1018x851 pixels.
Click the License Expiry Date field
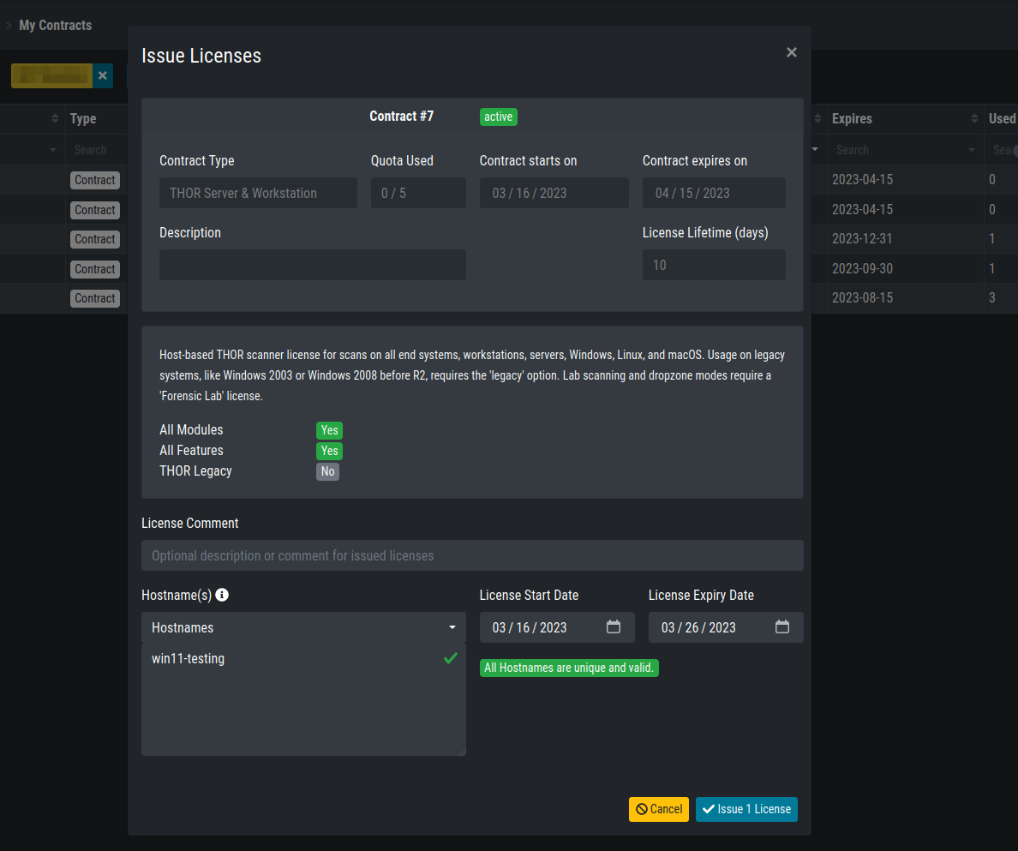click(x=725, y=627)
